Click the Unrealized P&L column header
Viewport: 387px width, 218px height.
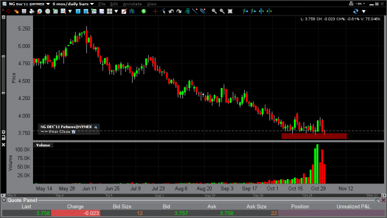[x=353, y=207]
